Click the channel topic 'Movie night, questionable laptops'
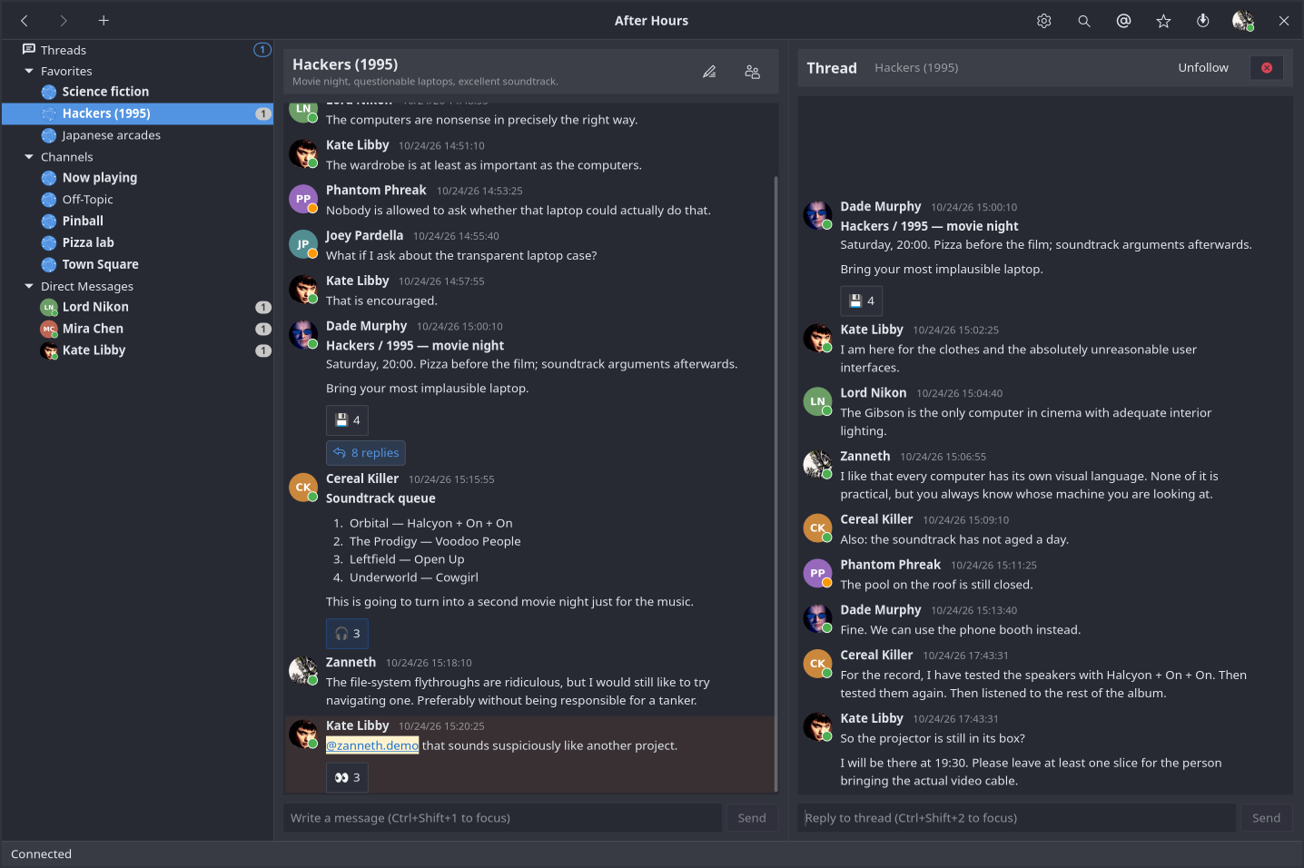The image size is (1304, 868). tap(425, 82)
